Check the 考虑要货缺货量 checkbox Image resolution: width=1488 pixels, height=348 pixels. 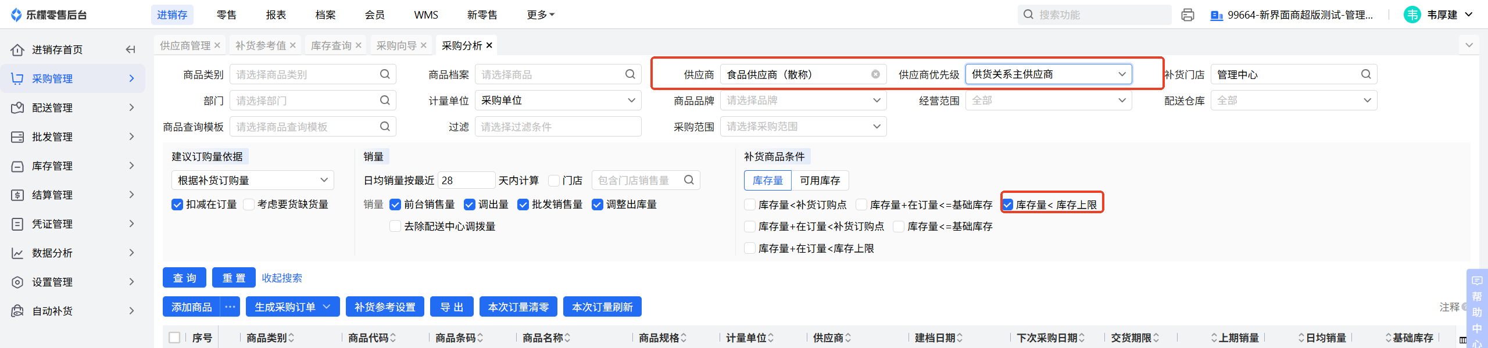249,205
